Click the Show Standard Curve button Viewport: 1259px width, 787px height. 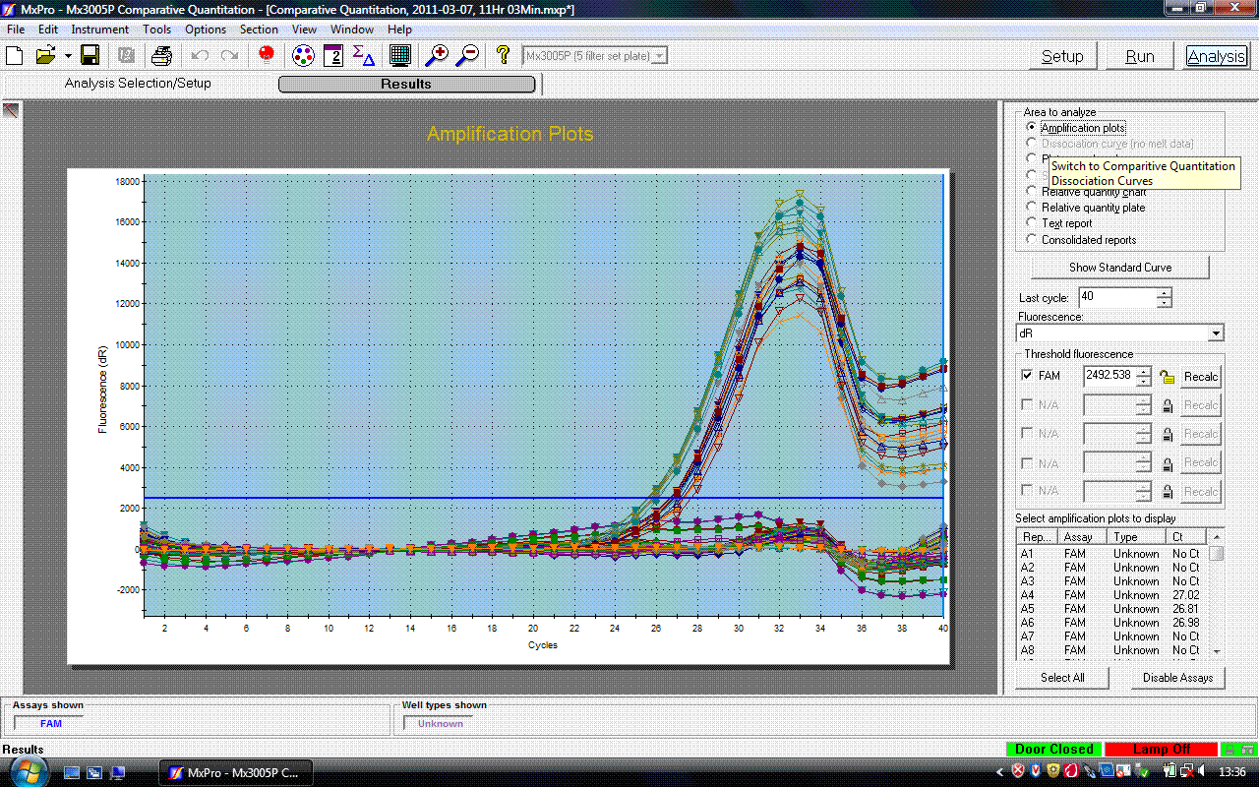point(1120,268)
